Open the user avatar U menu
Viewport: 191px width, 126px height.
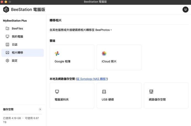click(185, 9)
